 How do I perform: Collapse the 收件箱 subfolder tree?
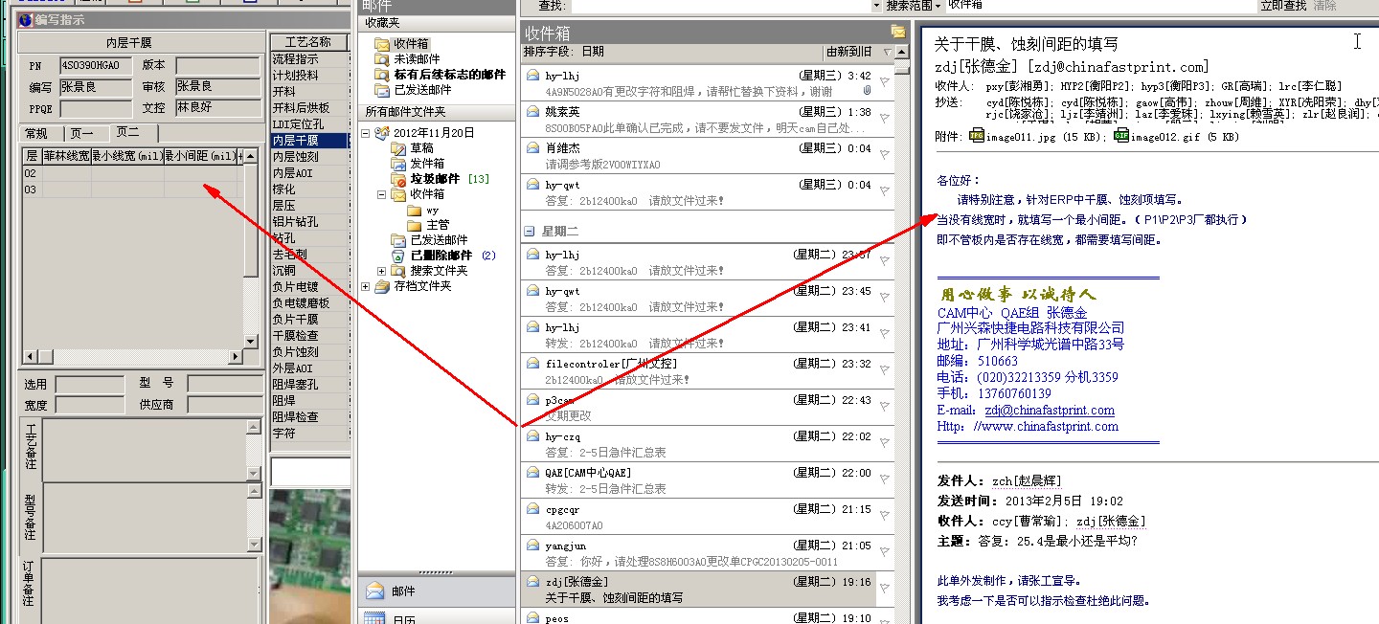tap(382, 194)
